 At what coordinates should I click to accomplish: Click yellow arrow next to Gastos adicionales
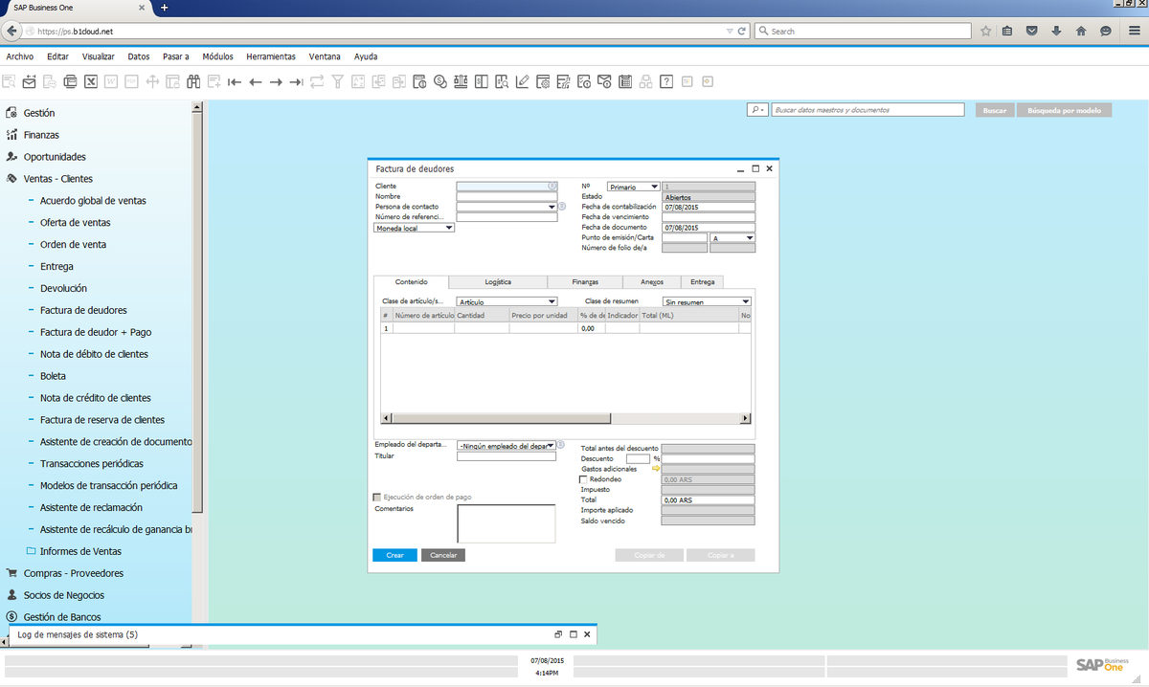pyautogui.click(x=656, y=469)
